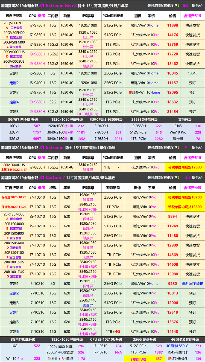This screenshot has height=362, width=205.
Task: Select the price 21454 cell
Action: tap(172, 112)
